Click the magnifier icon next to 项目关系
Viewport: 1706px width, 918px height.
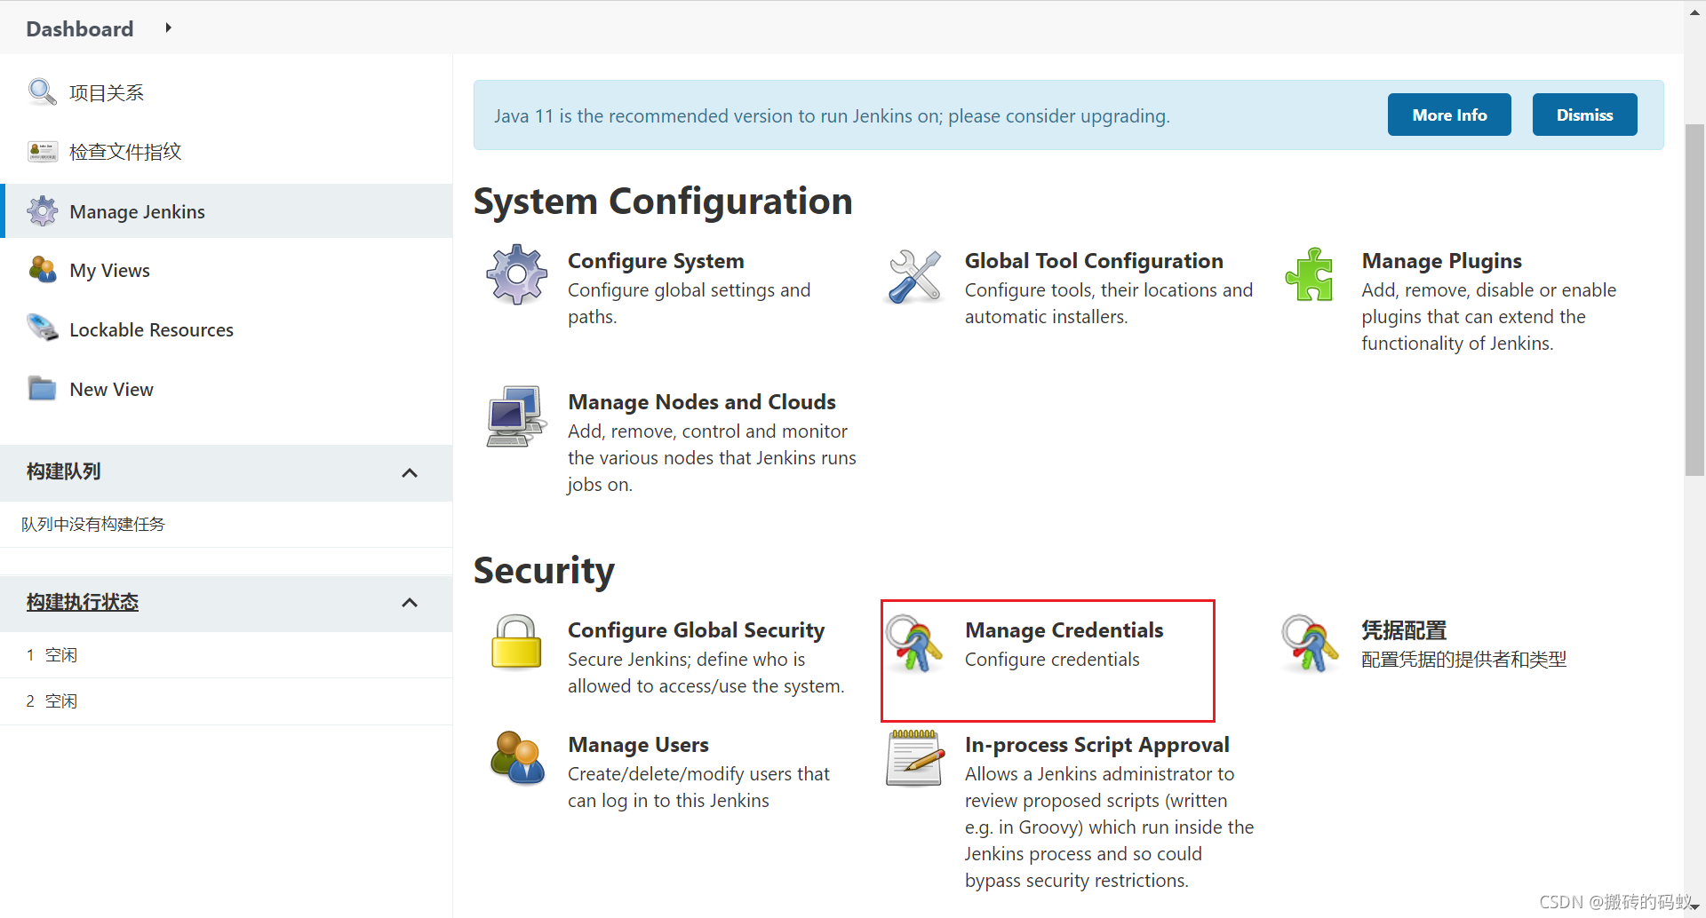tap(42, 92)
